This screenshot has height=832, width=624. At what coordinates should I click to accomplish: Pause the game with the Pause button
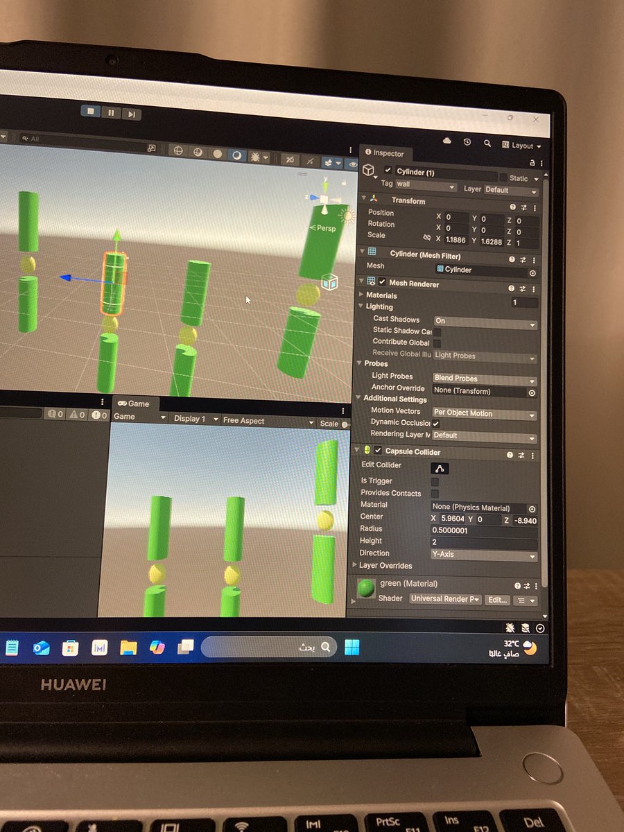point(111,112)
